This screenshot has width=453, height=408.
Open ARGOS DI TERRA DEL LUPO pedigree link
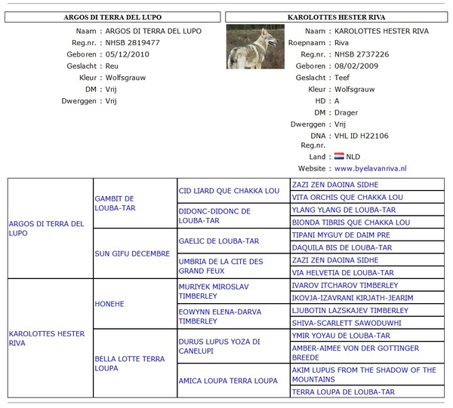click(47, 228)
